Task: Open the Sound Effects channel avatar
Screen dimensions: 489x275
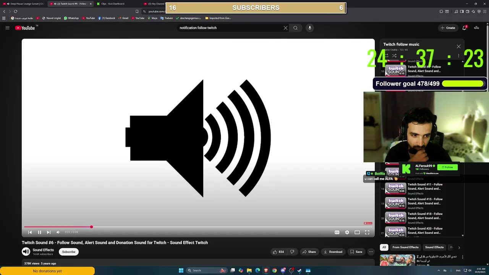Action: click(x=26, y=251)
